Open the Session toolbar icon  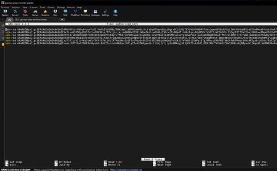coord(5,13)
